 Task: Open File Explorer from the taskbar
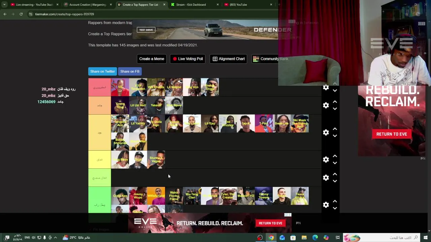pos(304,238)
